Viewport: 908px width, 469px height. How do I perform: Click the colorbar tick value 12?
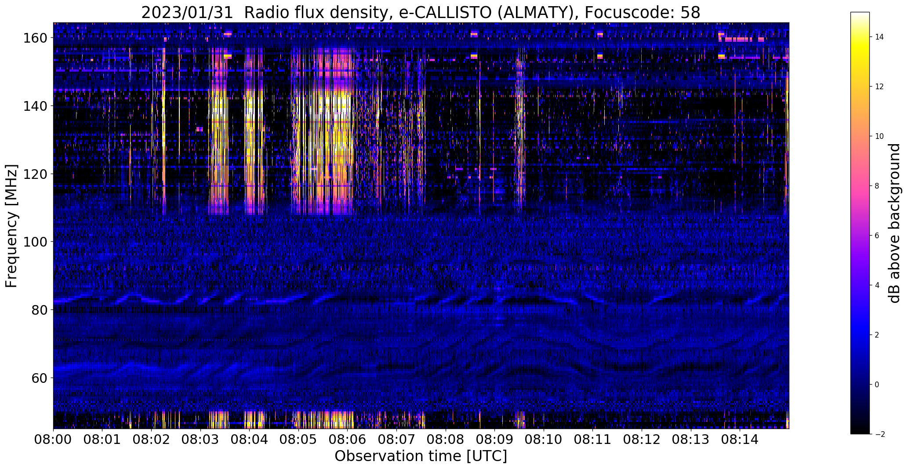(x=879, y=87)
